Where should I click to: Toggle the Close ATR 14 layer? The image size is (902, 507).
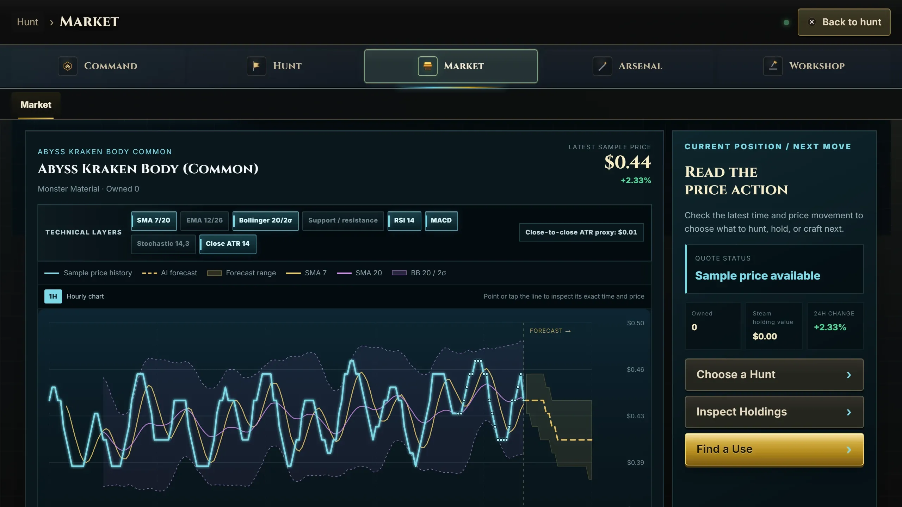point(228,244)
